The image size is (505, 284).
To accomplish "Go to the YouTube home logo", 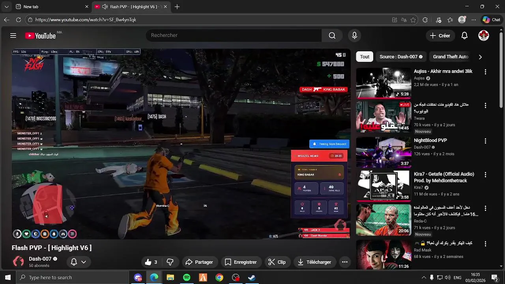I will 40,35.
